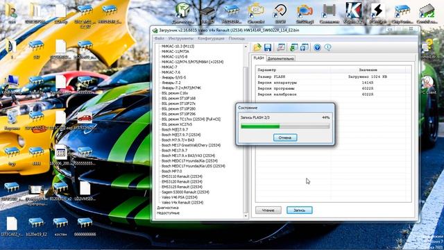Click the FLASH write progress bar

[285, 126]
